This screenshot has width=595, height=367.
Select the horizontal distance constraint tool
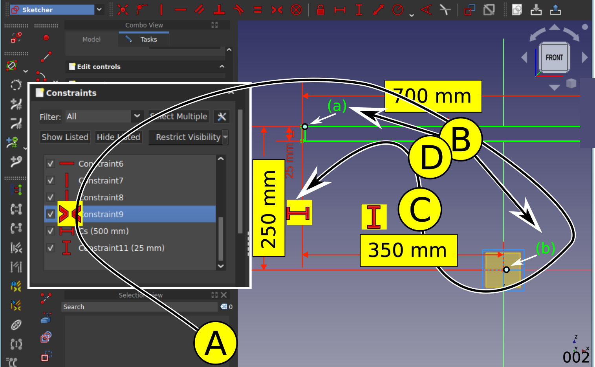pos(340,9)
